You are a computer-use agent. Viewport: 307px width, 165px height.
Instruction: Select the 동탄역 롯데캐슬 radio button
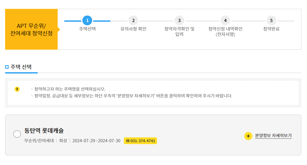coord(17,134)
